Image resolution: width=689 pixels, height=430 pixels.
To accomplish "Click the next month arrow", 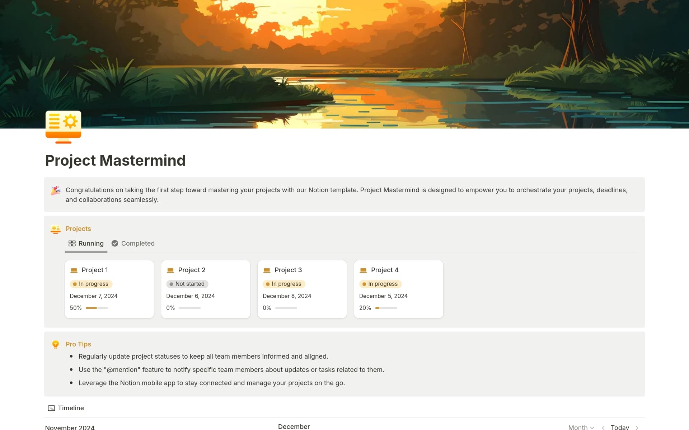I will (637, 427).
